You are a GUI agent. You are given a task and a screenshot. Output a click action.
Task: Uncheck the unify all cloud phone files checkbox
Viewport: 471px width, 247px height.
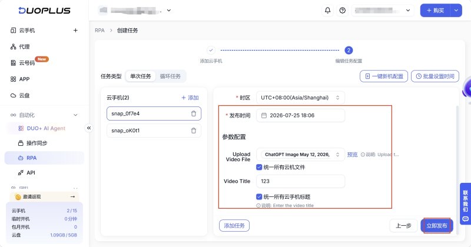259,167
